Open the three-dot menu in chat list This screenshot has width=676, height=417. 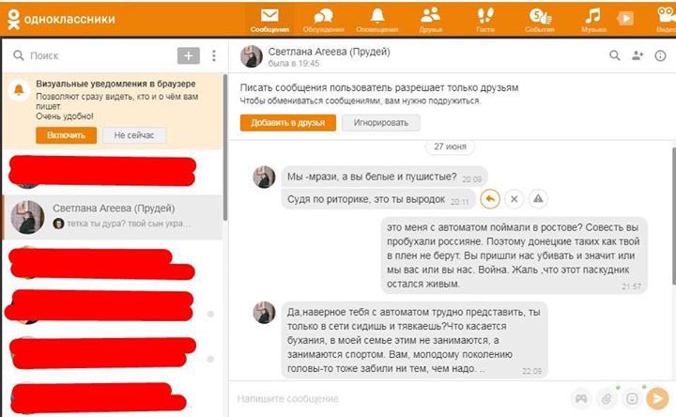[214, 55]
